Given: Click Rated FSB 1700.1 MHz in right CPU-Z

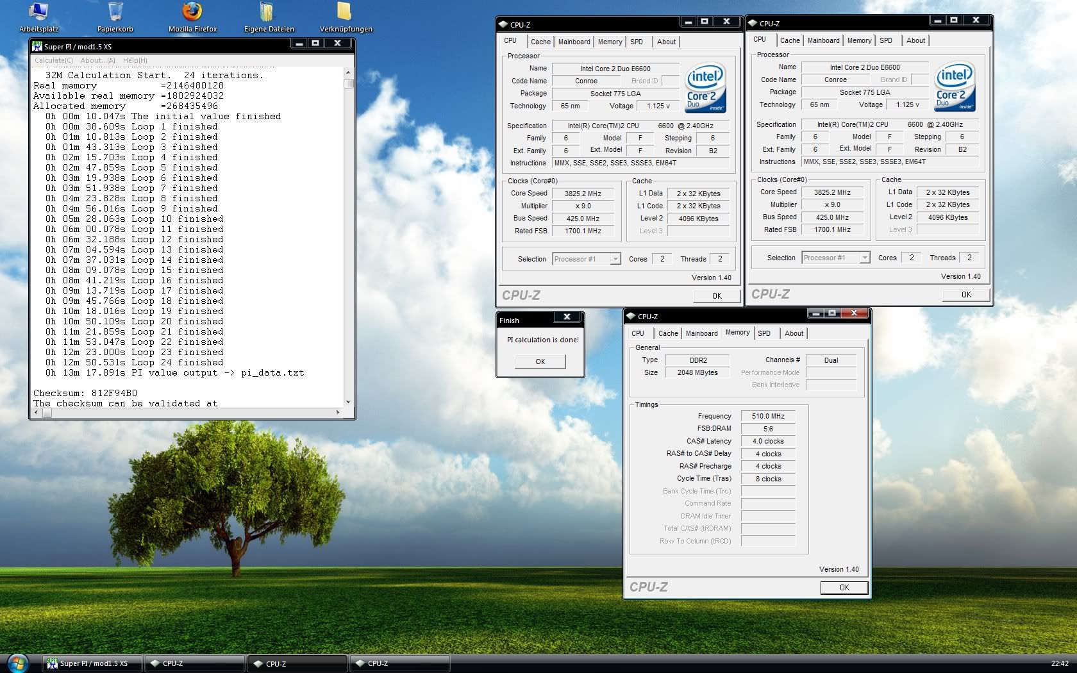Looking at the screenshot, I should pos(833,229).
